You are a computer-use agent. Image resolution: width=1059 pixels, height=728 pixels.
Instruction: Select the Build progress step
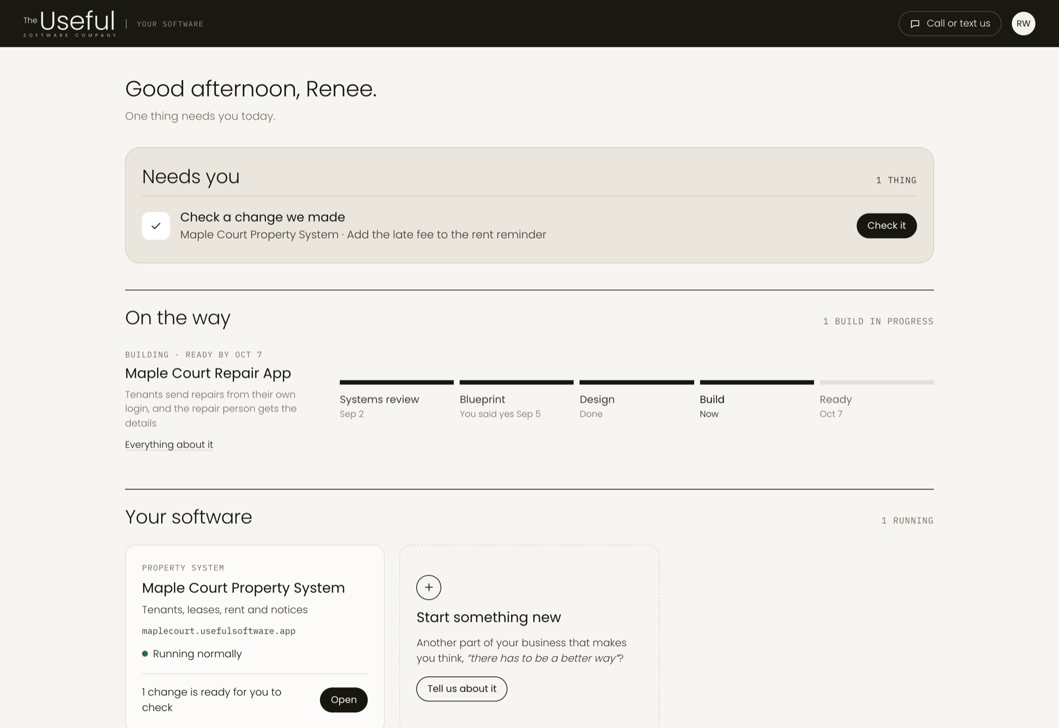coord(757,399)
